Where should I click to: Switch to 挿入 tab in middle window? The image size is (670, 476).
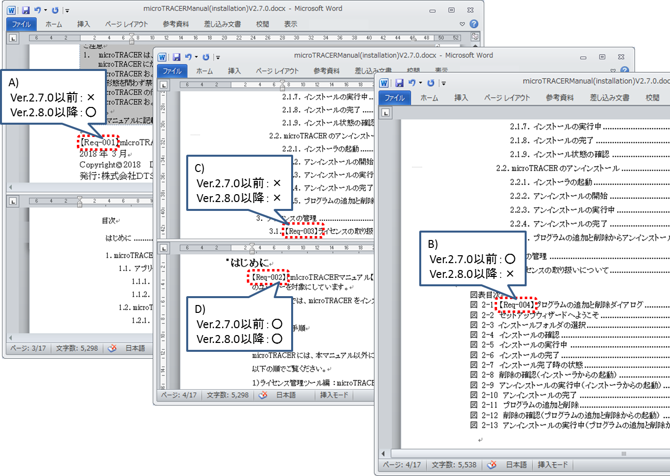(234, 71)
